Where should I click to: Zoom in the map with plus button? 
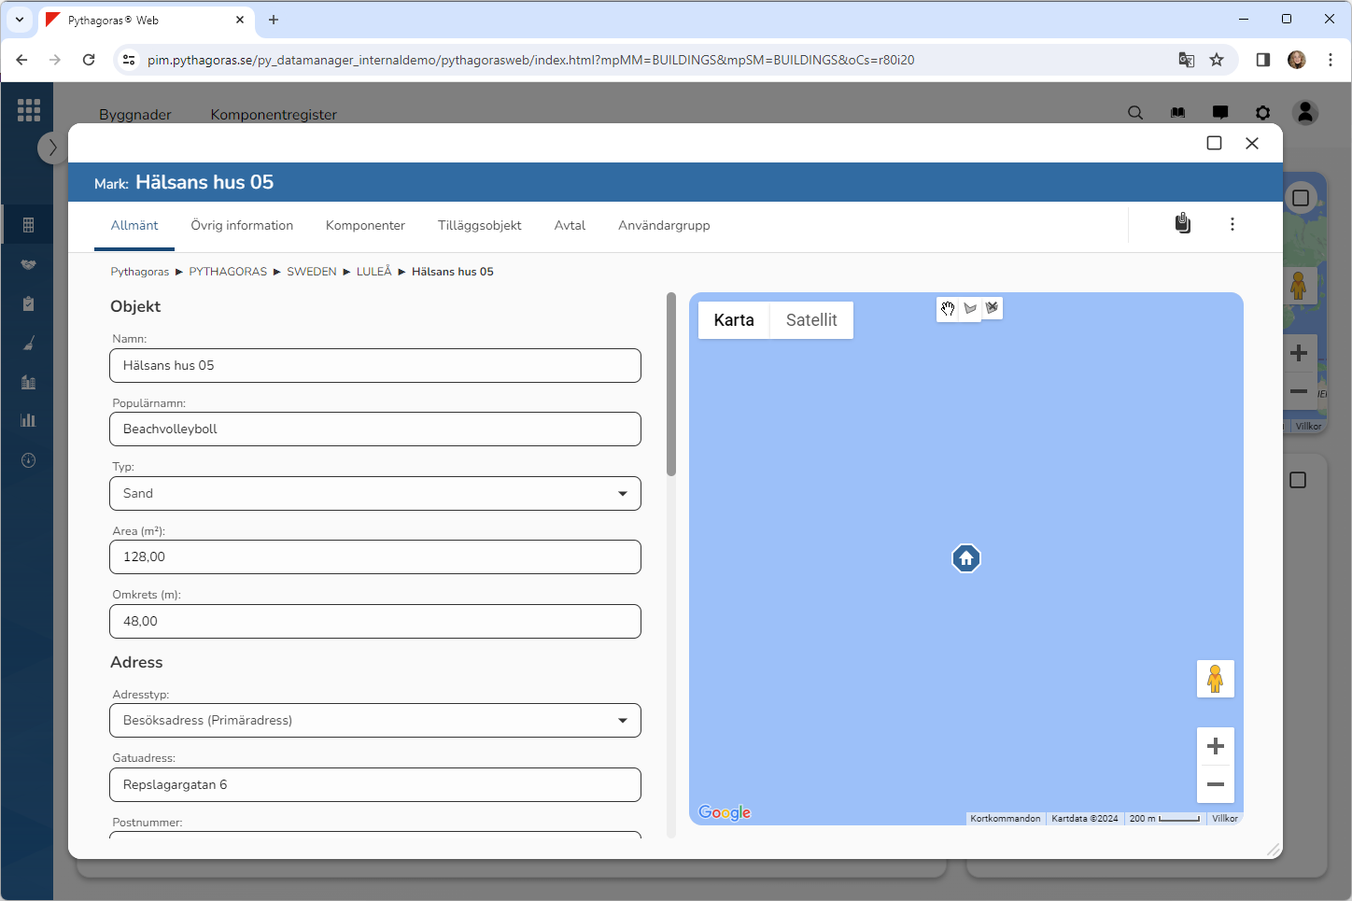(1215, 746)
